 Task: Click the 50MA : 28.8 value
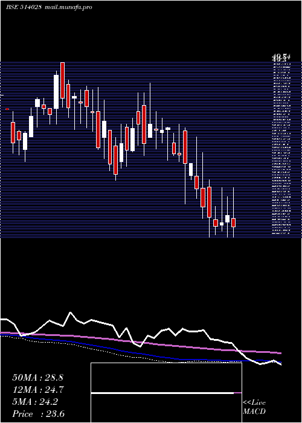37,378
